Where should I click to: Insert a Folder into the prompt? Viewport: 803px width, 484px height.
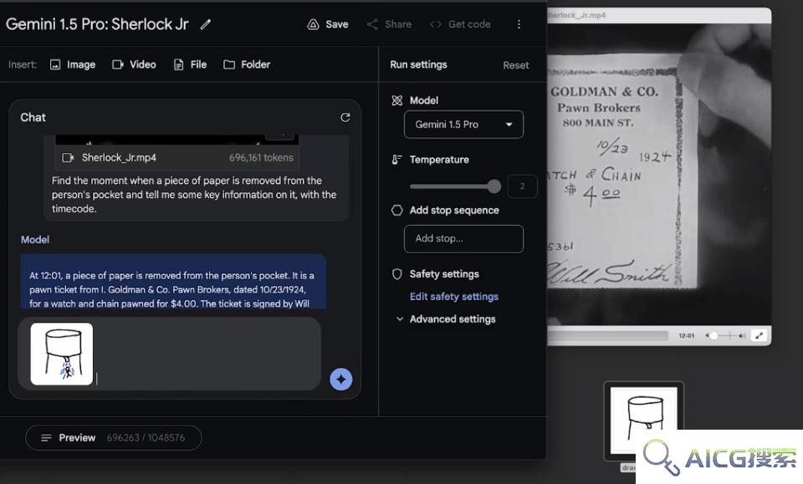[x=247, y=64]
